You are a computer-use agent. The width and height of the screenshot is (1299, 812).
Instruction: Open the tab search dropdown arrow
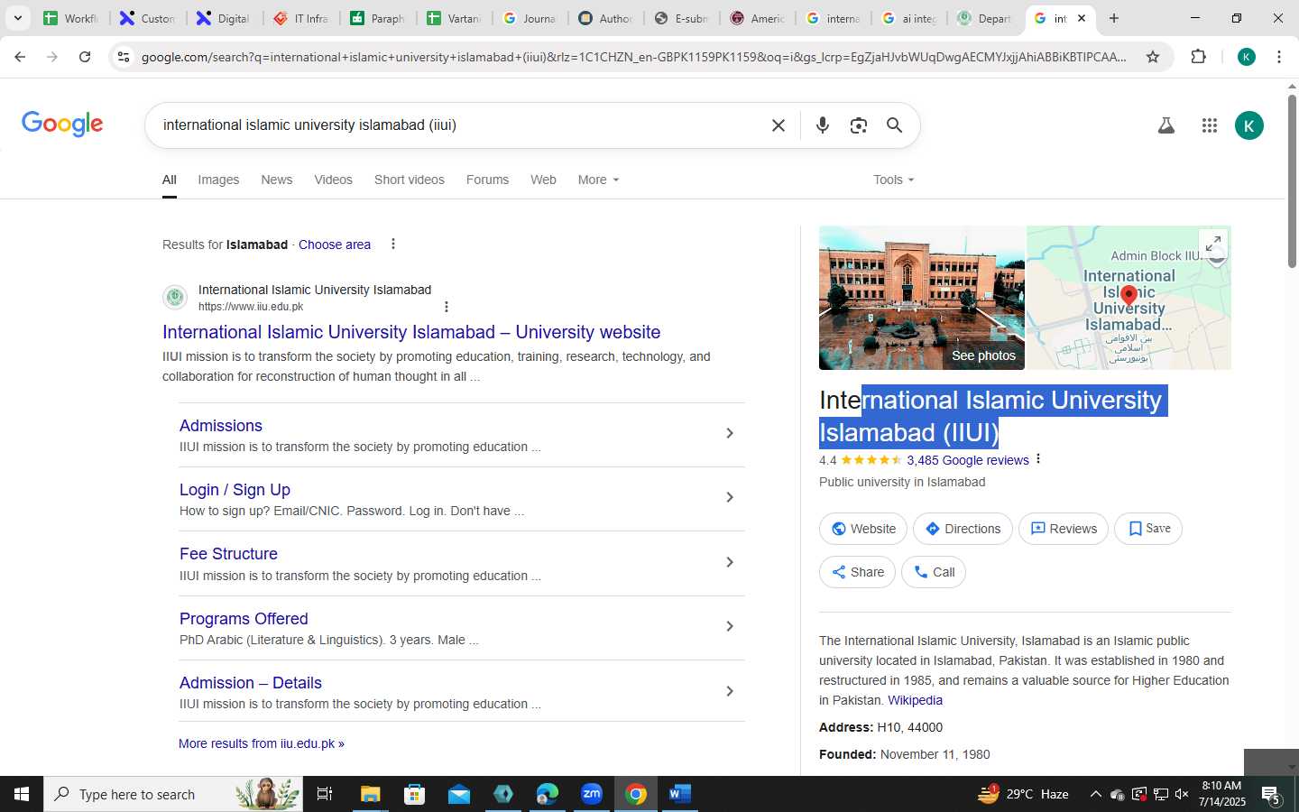coord(17,18)
